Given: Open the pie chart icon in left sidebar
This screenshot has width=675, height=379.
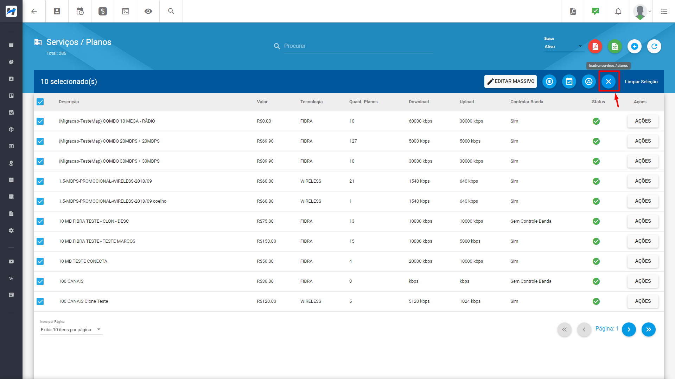Looking at the screenshot, I should coord(11,62).
